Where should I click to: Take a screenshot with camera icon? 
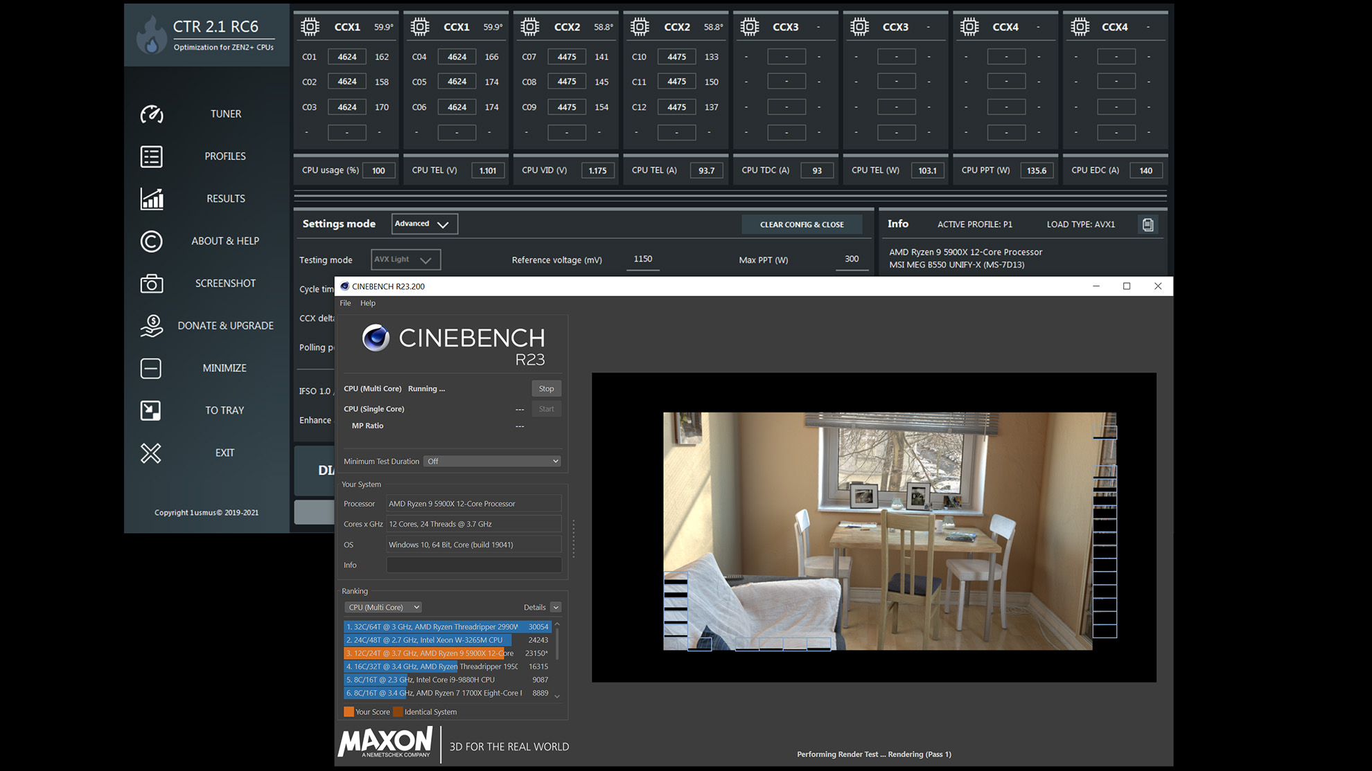point(152,284)
